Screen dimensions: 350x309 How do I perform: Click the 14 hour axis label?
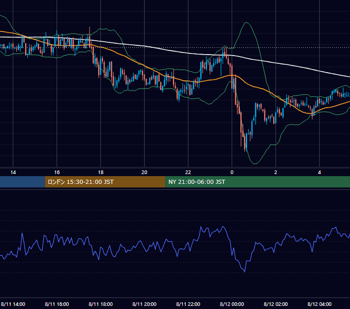[13, 173]
